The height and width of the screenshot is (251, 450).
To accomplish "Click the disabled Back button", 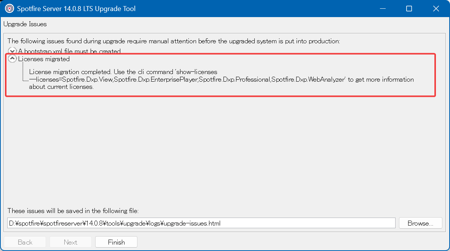I will pyautogui.click(x=25, y=242).
